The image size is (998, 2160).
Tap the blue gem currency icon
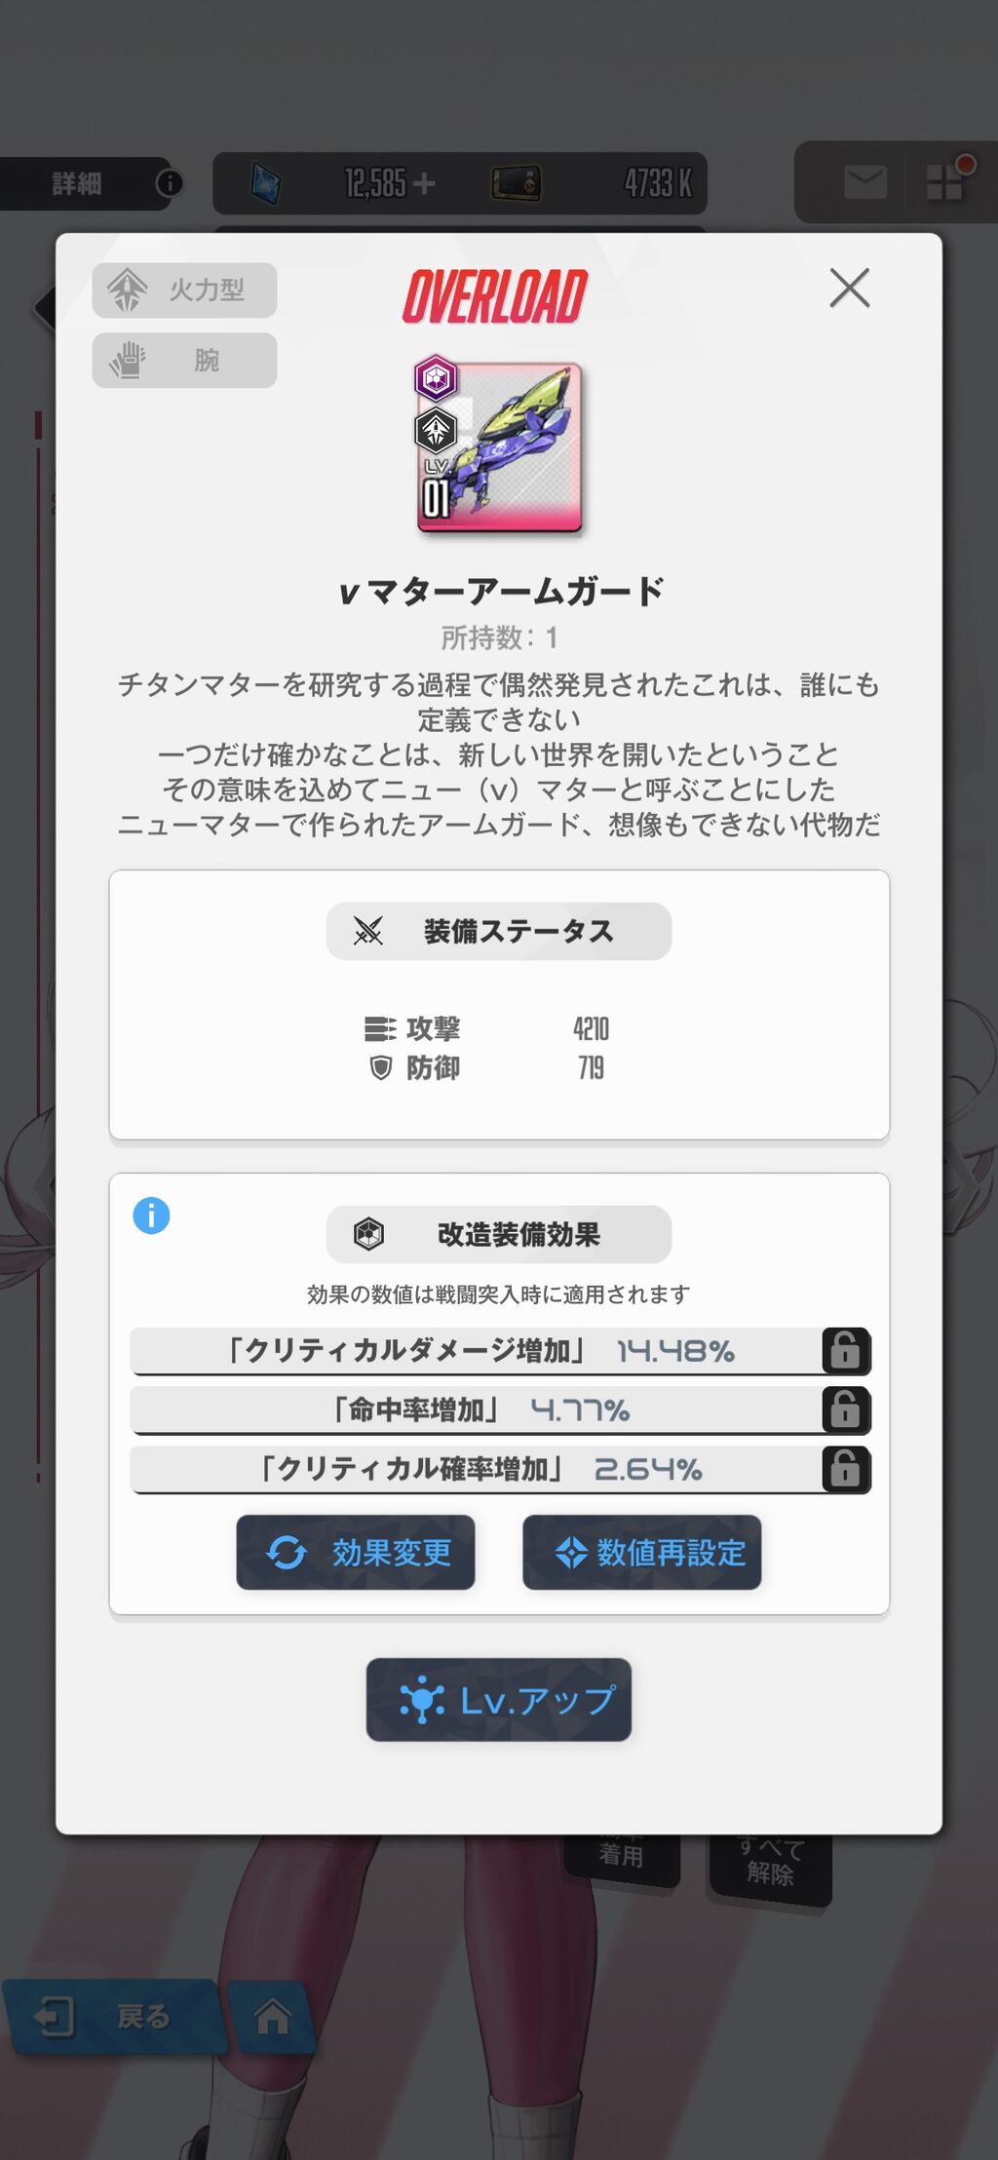coord(265,182)
